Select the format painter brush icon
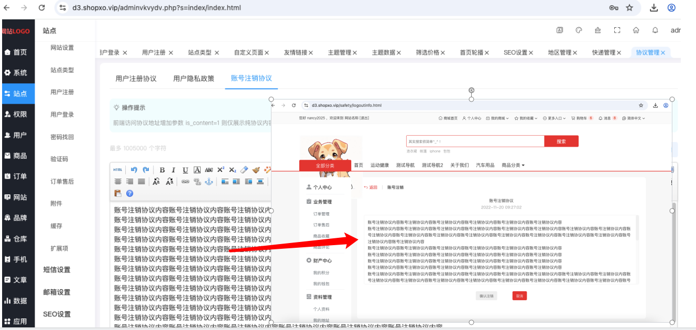696x330 pixels. click(x=256, y=170)
